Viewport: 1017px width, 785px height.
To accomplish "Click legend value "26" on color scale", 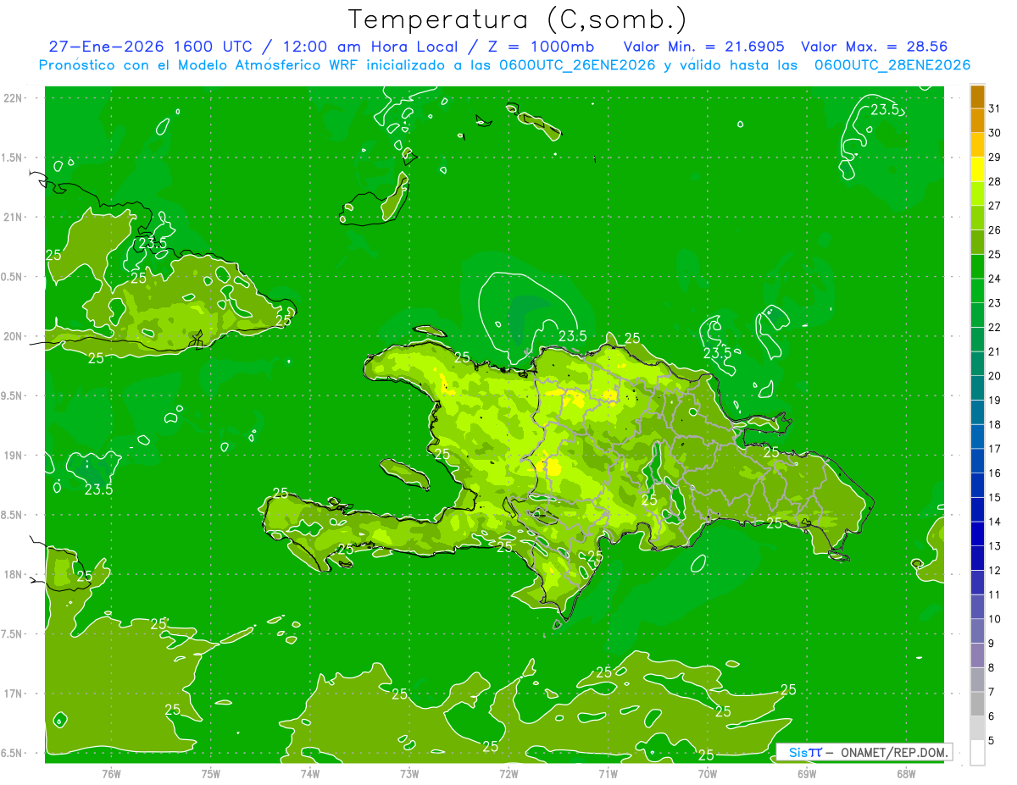I will pos(994,229).
